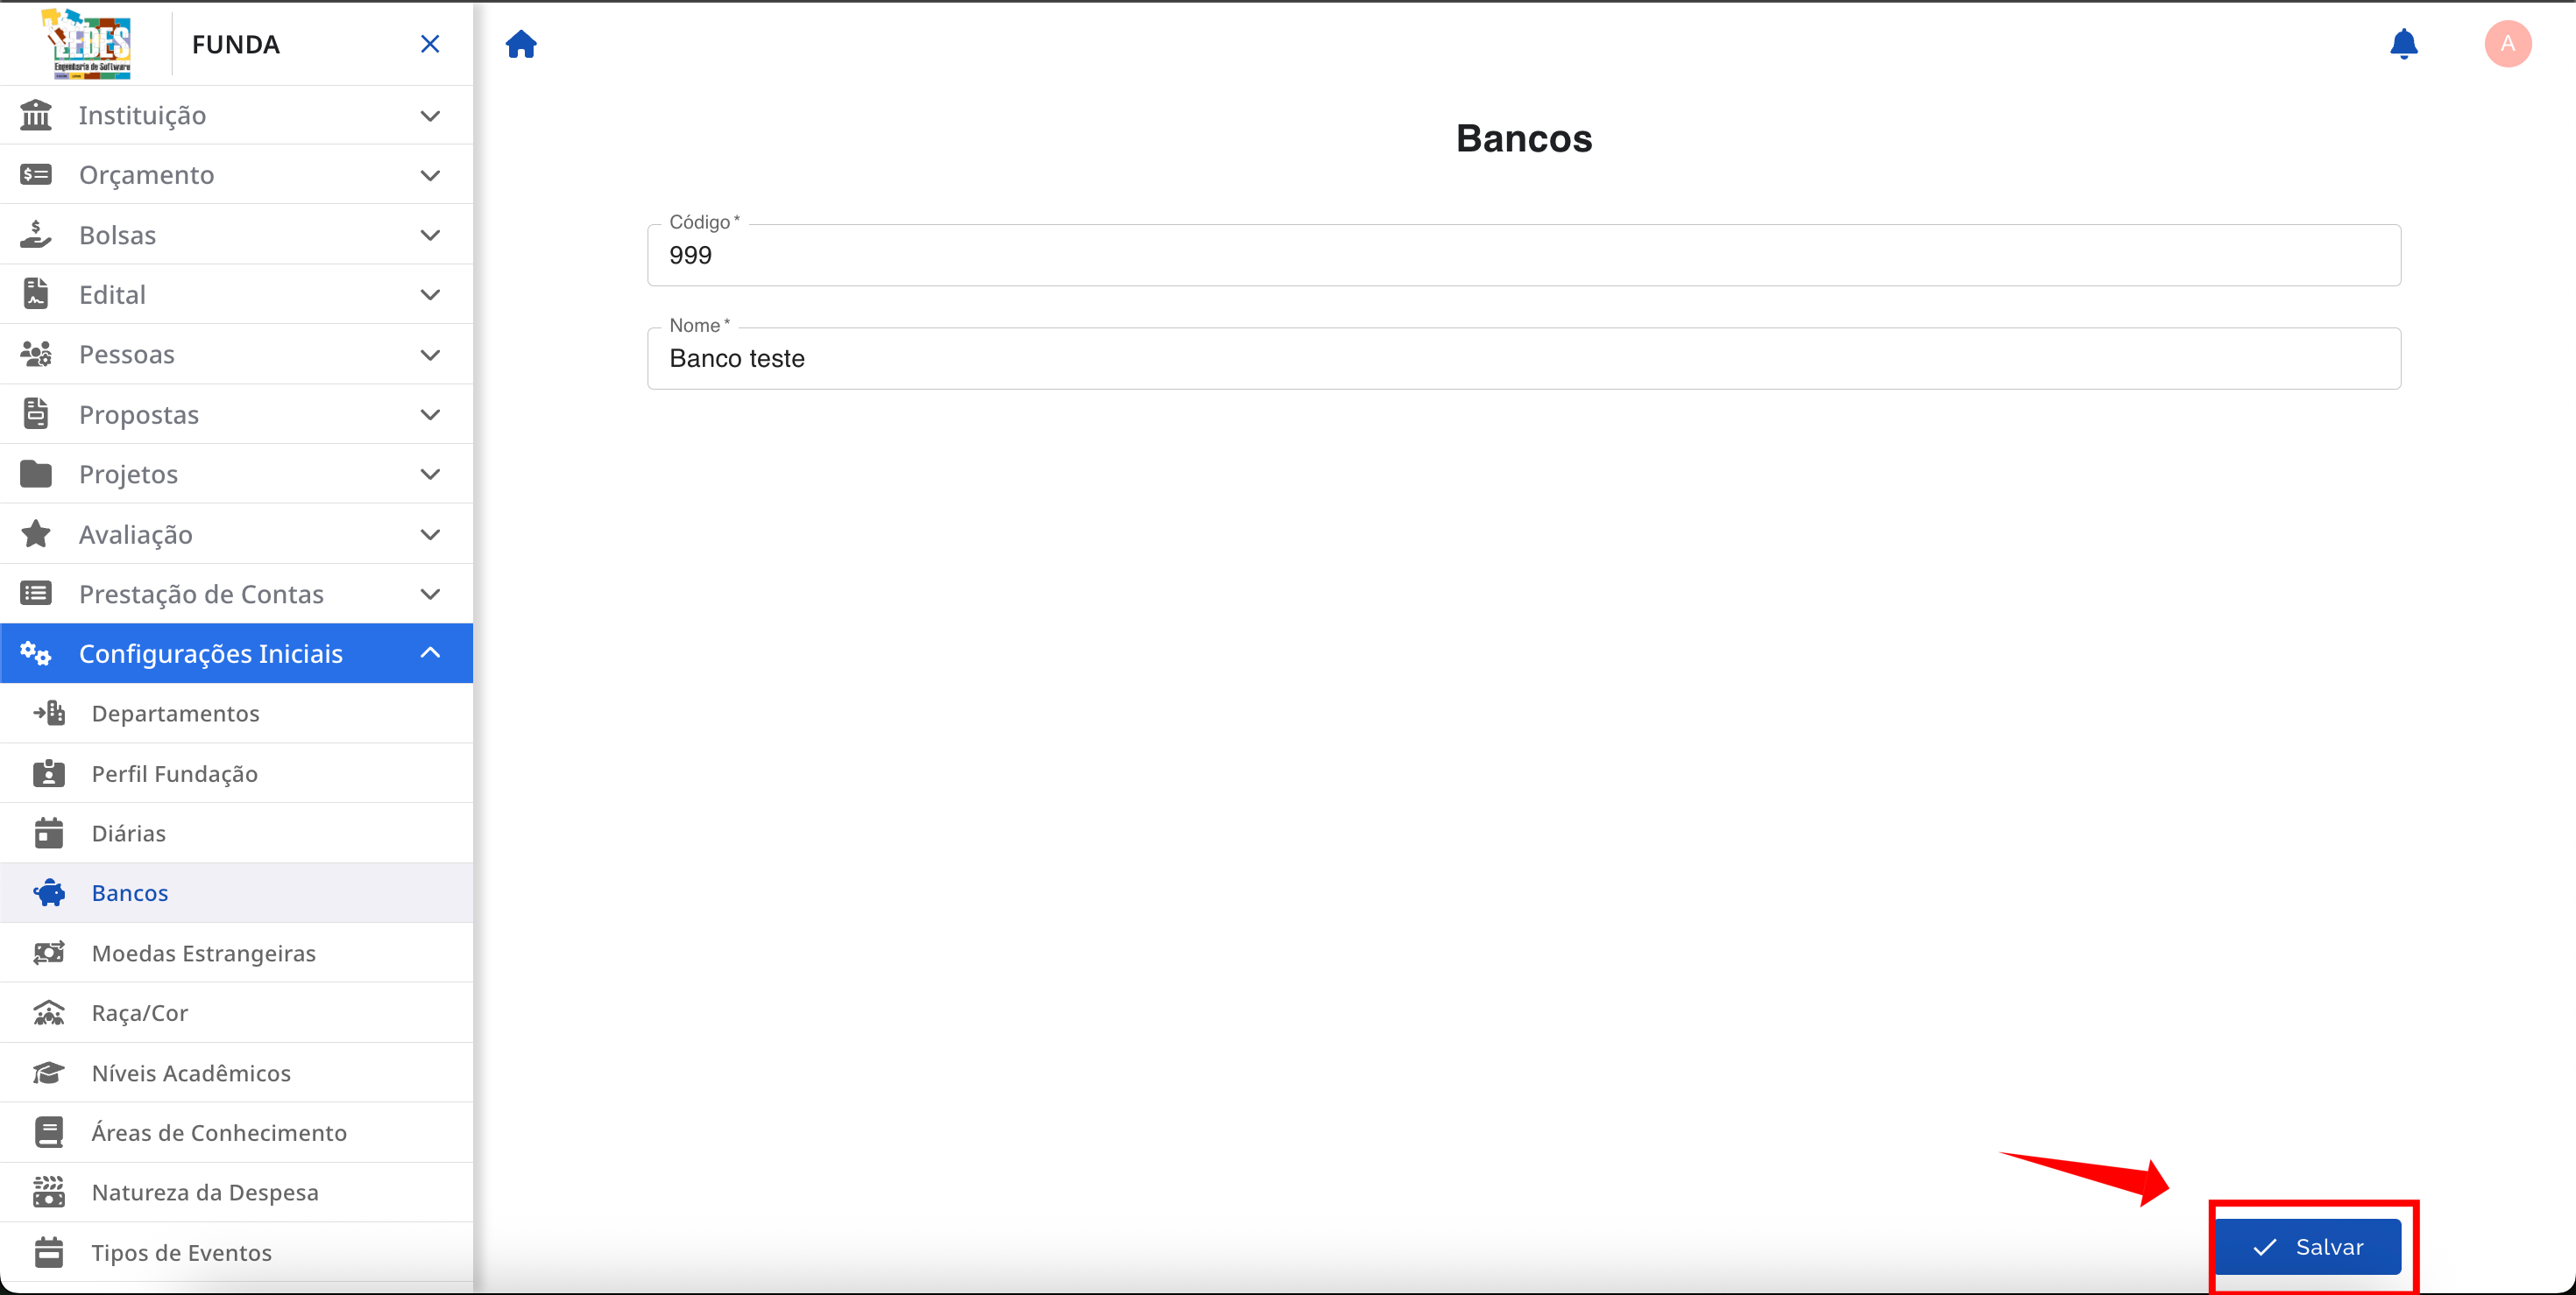Expand the Instituição menu chevron
The image size is (2576, 1295).
tap(430, 116)
